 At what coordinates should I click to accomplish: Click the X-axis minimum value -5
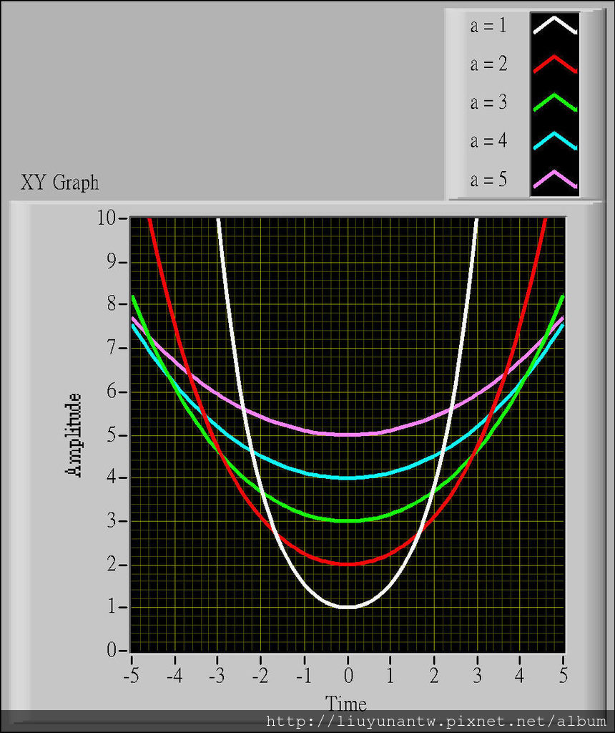(x=131, y=676)
